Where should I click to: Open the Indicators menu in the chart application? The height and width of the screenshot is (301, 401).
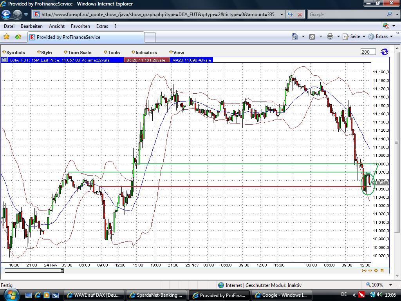pos(146,52)
